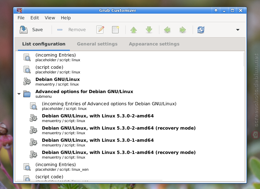
Task: Click the Remove entry minus icon
Action: tap(60, 30)
